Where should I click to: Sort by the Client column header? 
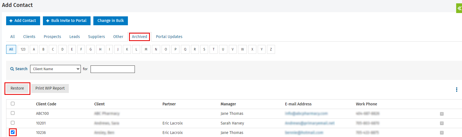(x=99, y=104)
